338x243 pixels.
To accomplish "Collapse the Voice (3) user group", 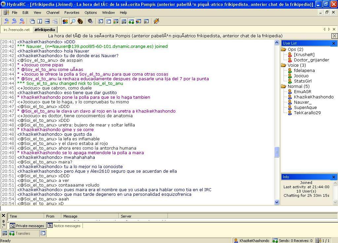I will tap(284, 65).
